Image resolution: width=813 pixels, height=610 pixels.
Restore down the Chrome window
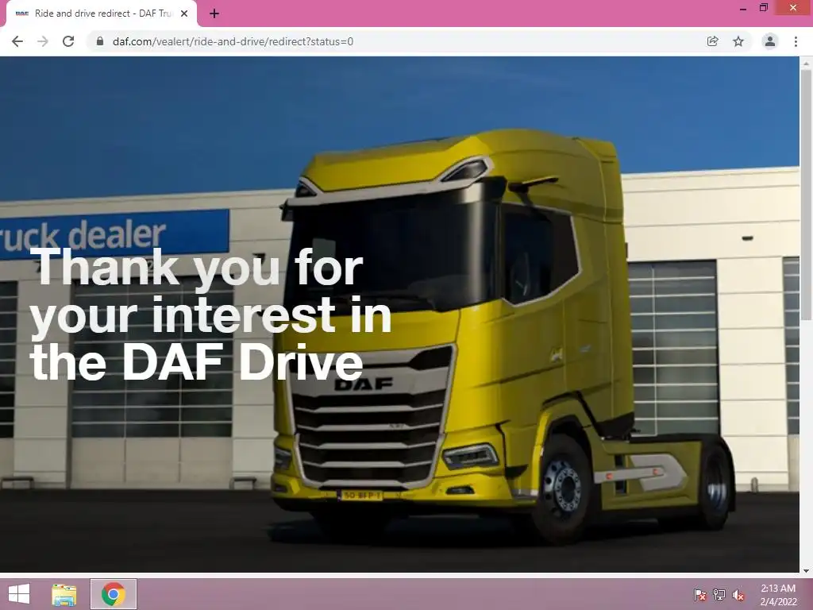[x=763, y=8]
